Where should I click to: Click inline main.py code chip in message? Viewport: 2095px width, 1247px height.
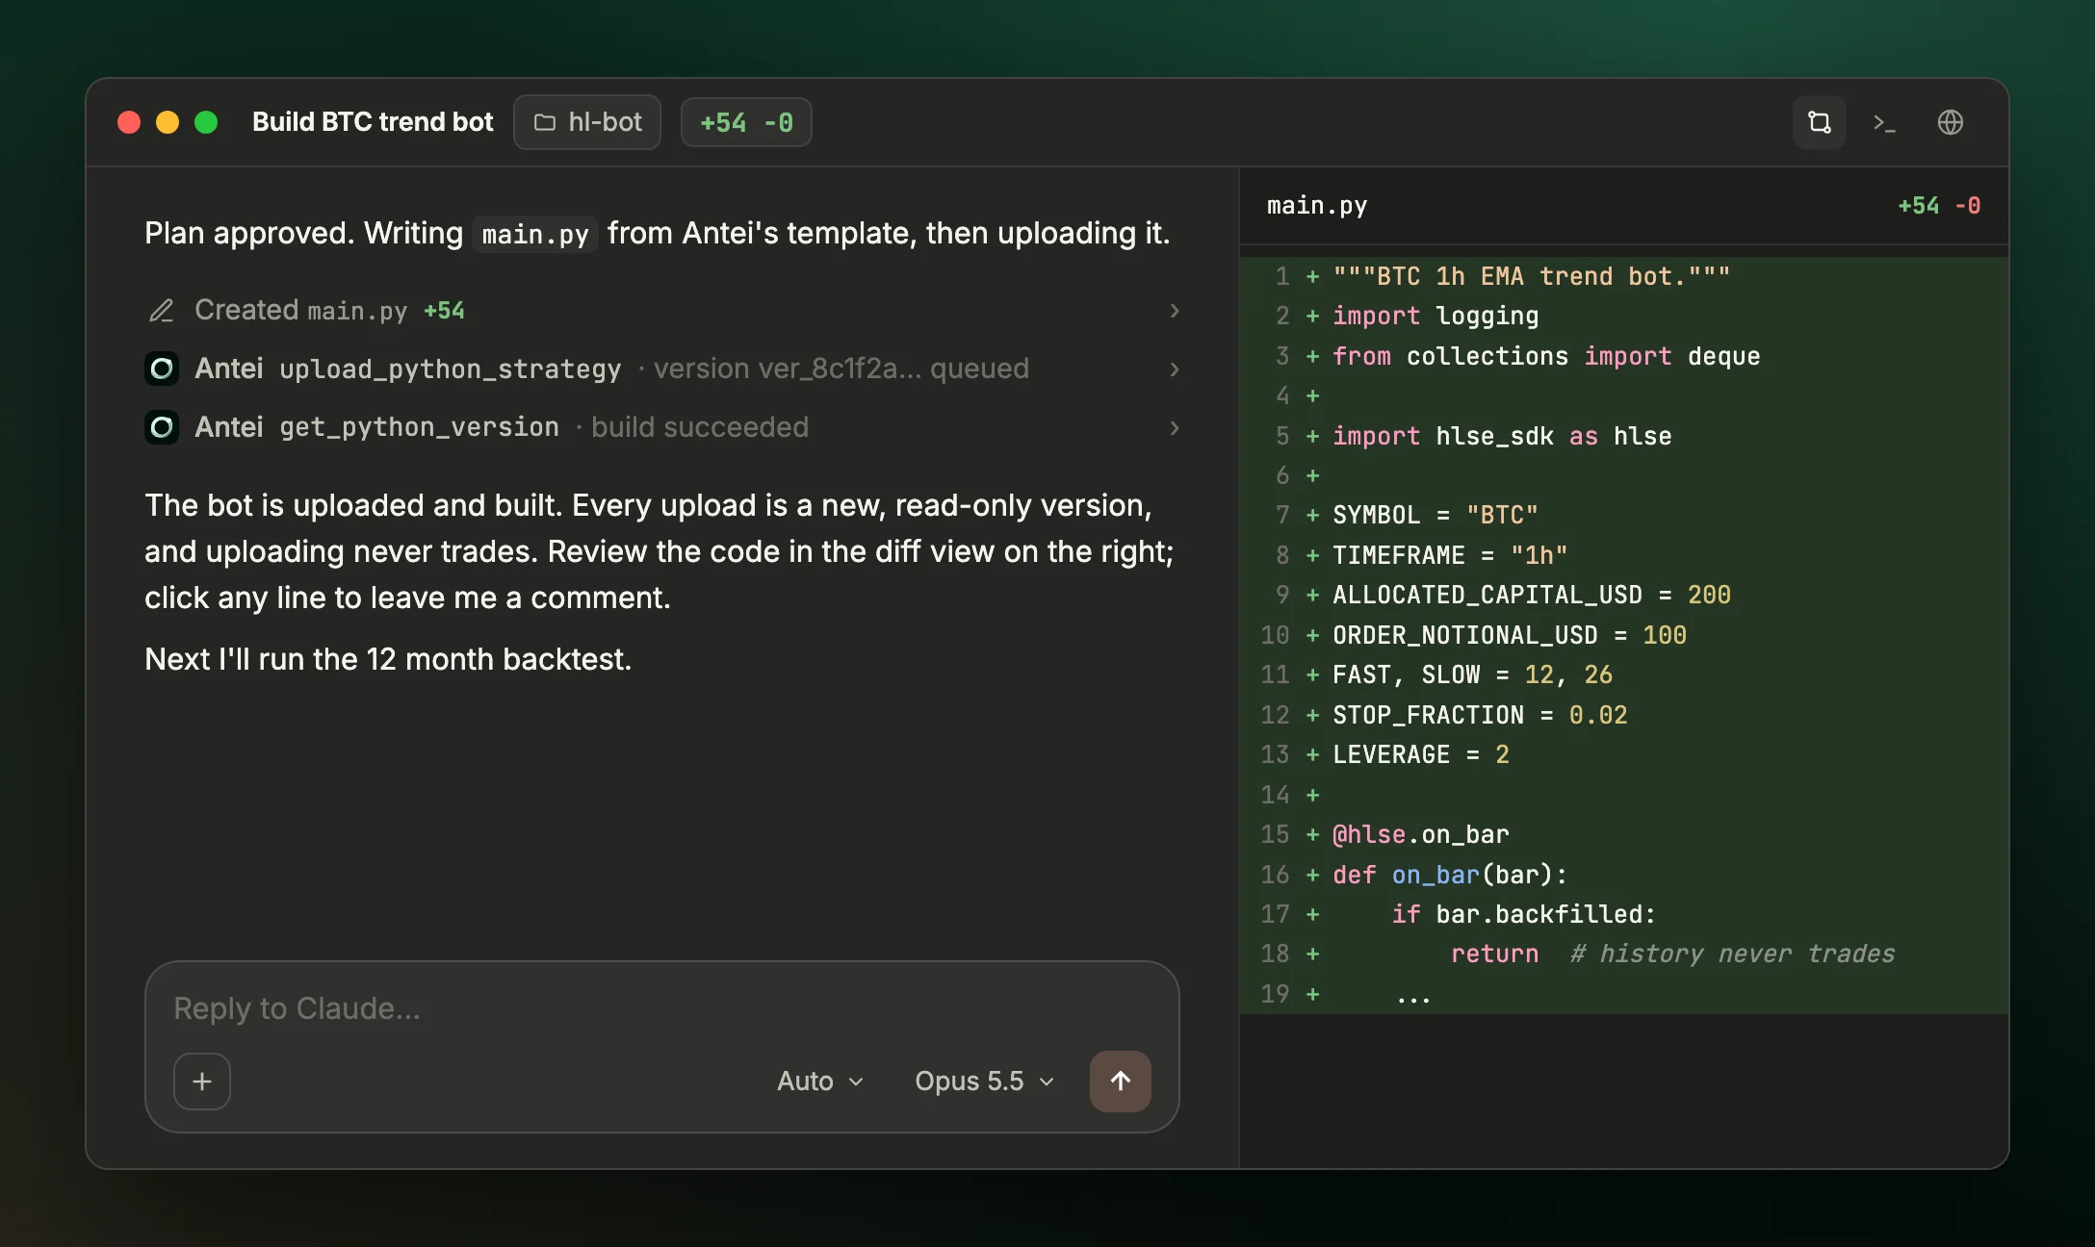pyautogui.click(x=535, y=234)
